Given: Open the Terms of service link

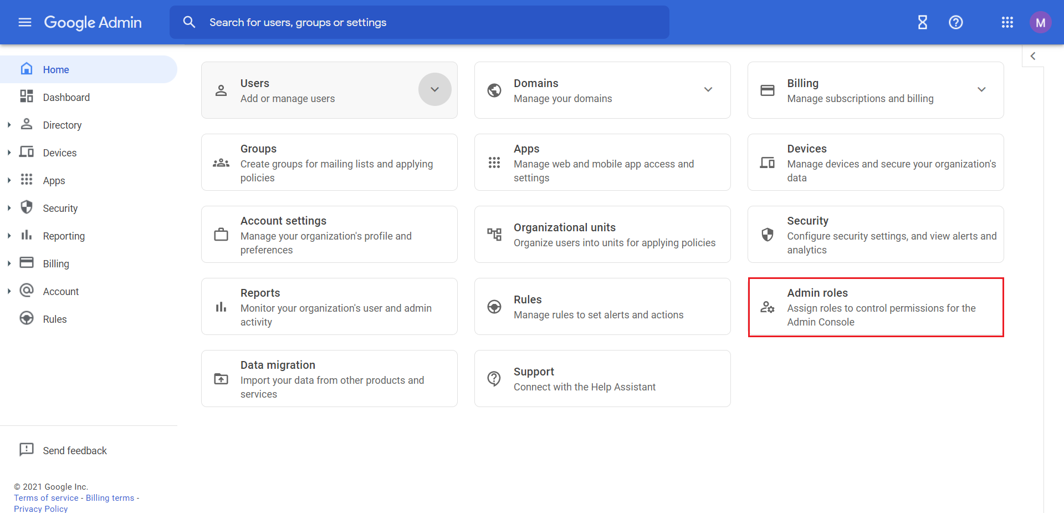Looking at the screenshot, I should pos(46,497).
